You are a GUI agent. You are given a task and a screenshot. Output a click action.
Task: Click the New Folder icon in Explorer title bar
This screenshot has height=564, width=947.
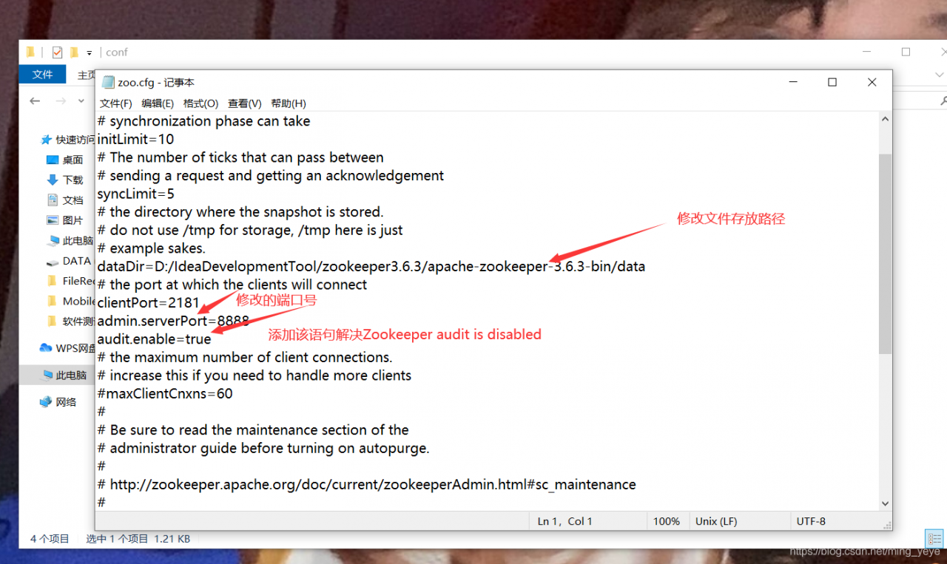(x=74, y=52)
